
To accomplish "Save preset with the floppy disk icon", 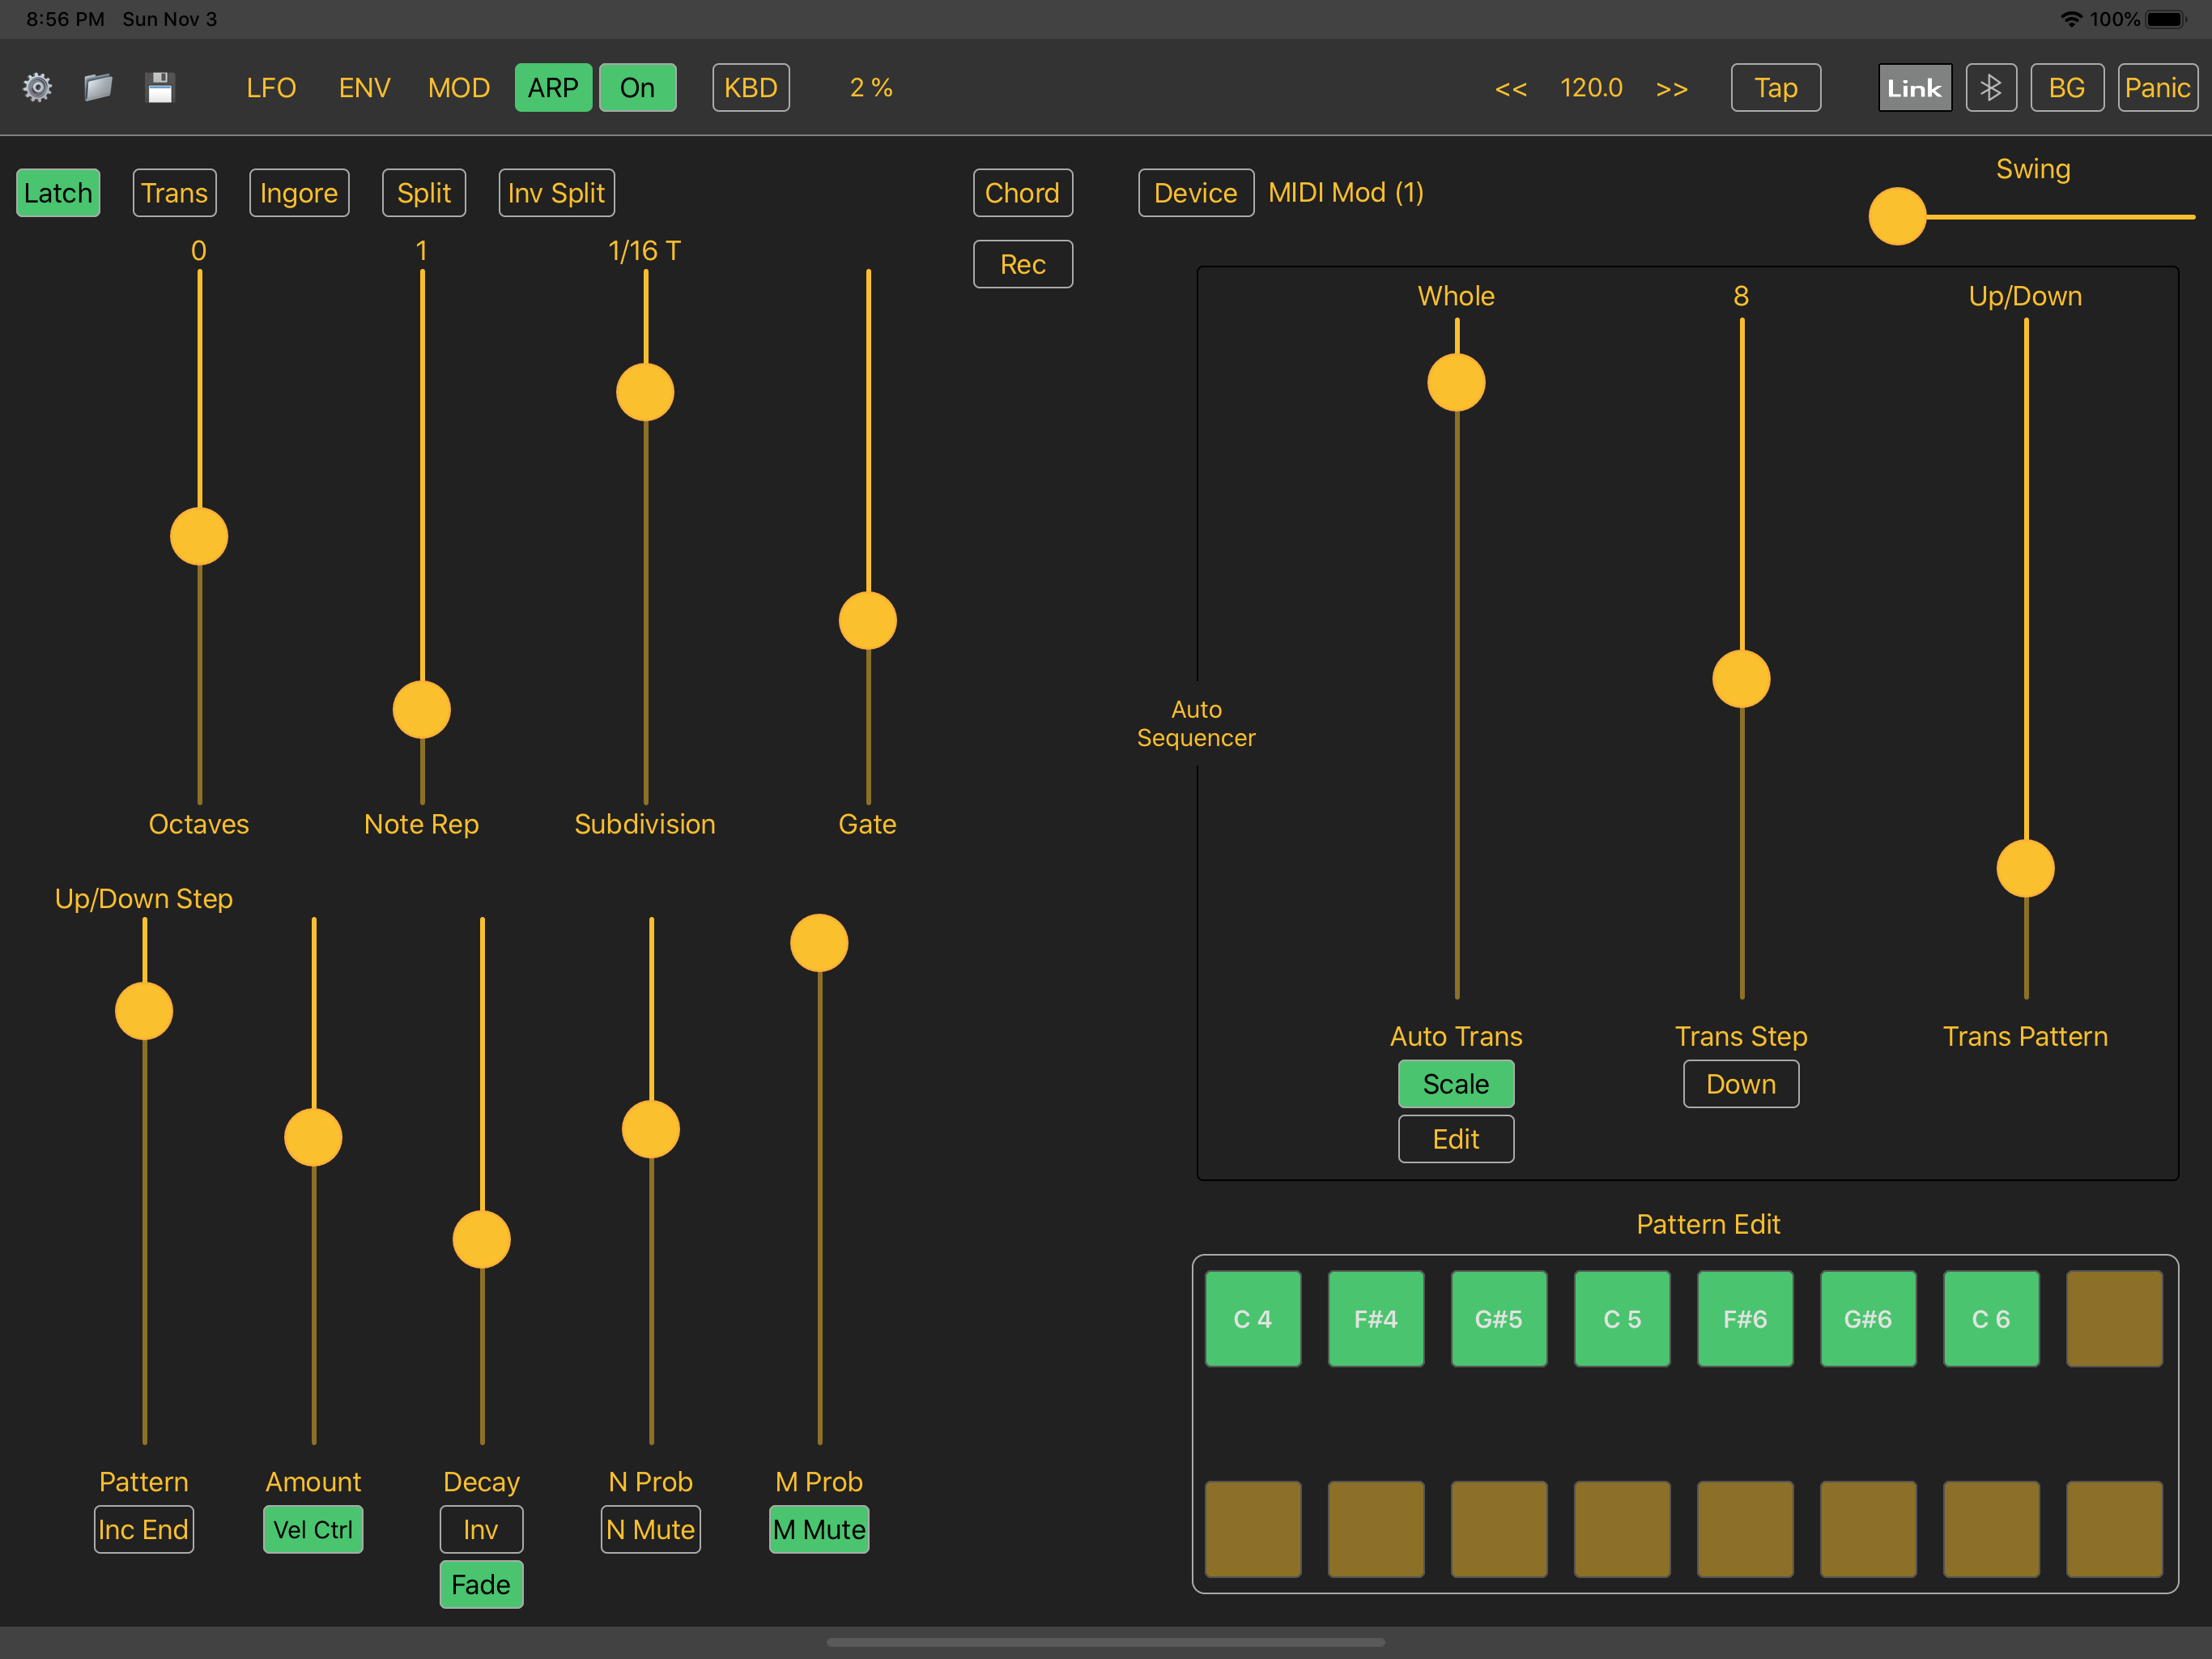I will (160, 88).
